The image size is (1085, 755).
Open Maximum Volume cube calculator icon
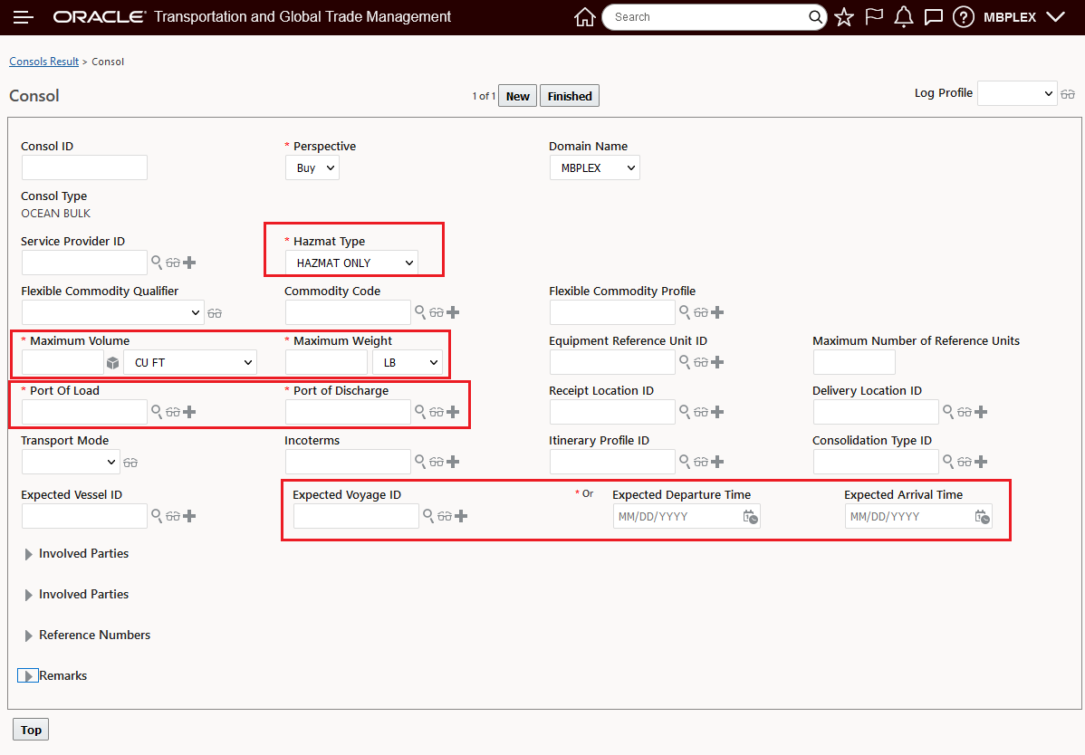click(x=113, y=363)
